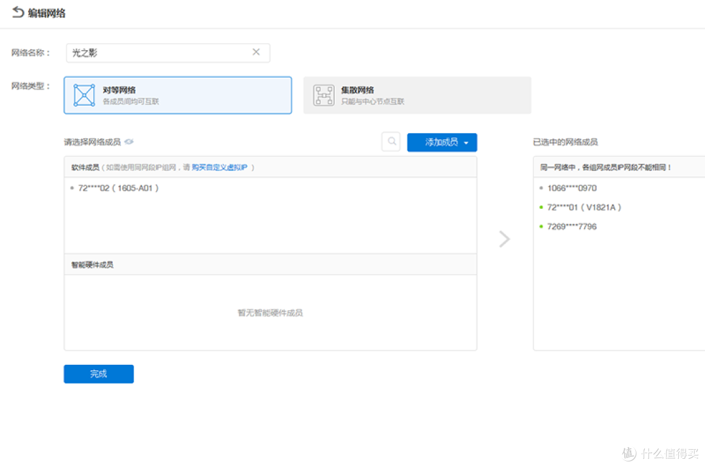The image size is (705, 468).
Task: Focus the 网络名称 input field
Action: [168, 53]
